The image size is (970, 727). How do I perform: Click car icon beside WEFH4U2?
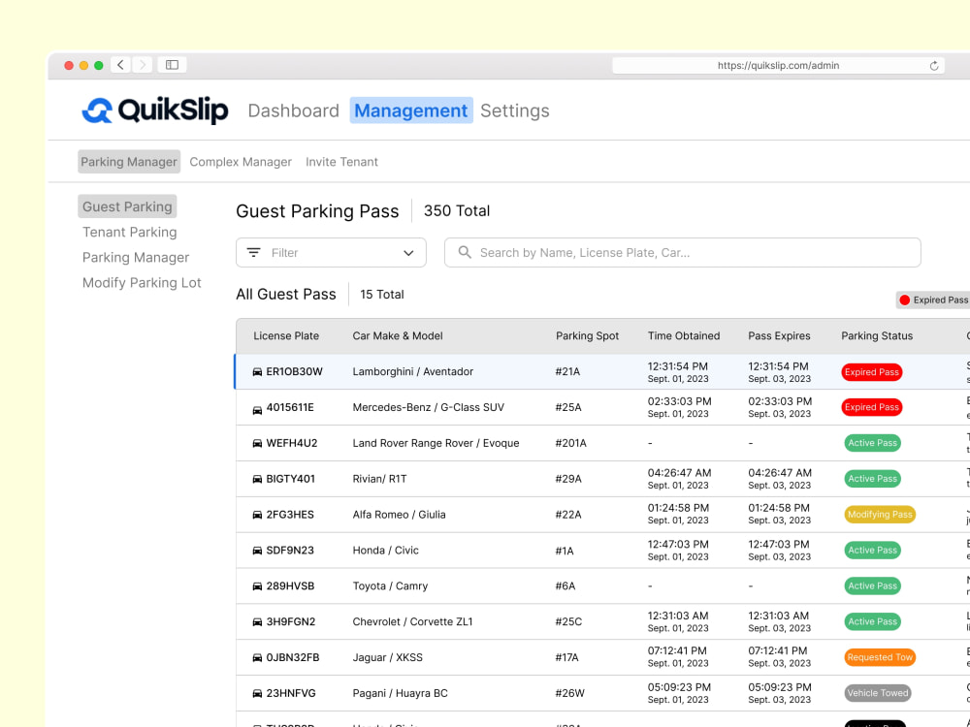click(x=257, y=443)
